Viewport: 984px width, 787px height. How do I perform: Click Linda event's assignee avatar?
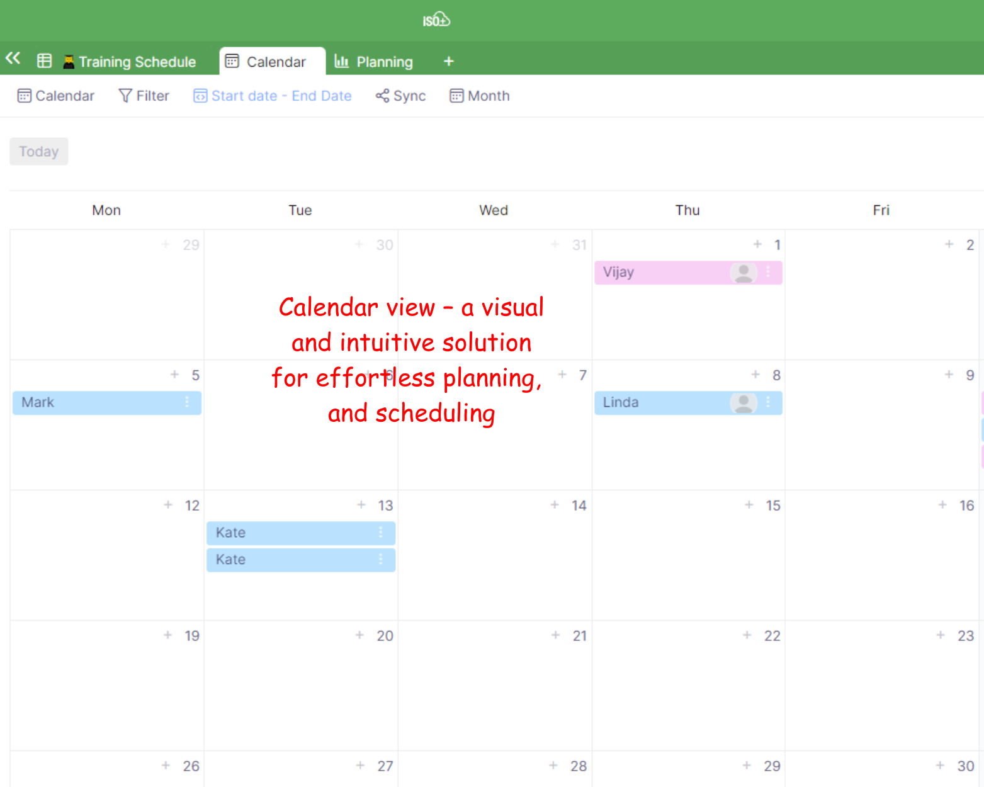coord(744,403)
